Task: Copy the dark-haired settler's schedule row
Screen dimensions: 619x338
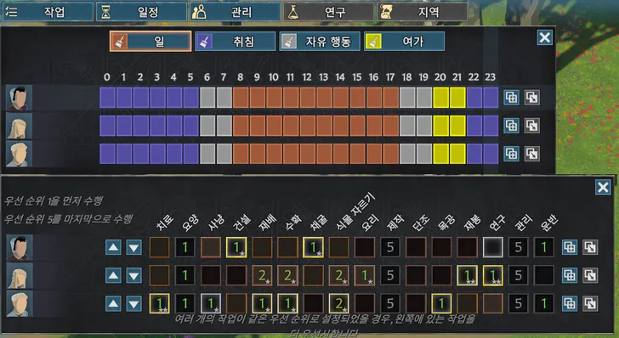Action: [511, 98]
